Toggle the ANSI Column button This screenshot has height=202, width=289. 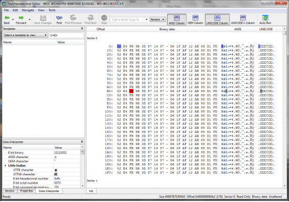[177, 19]
